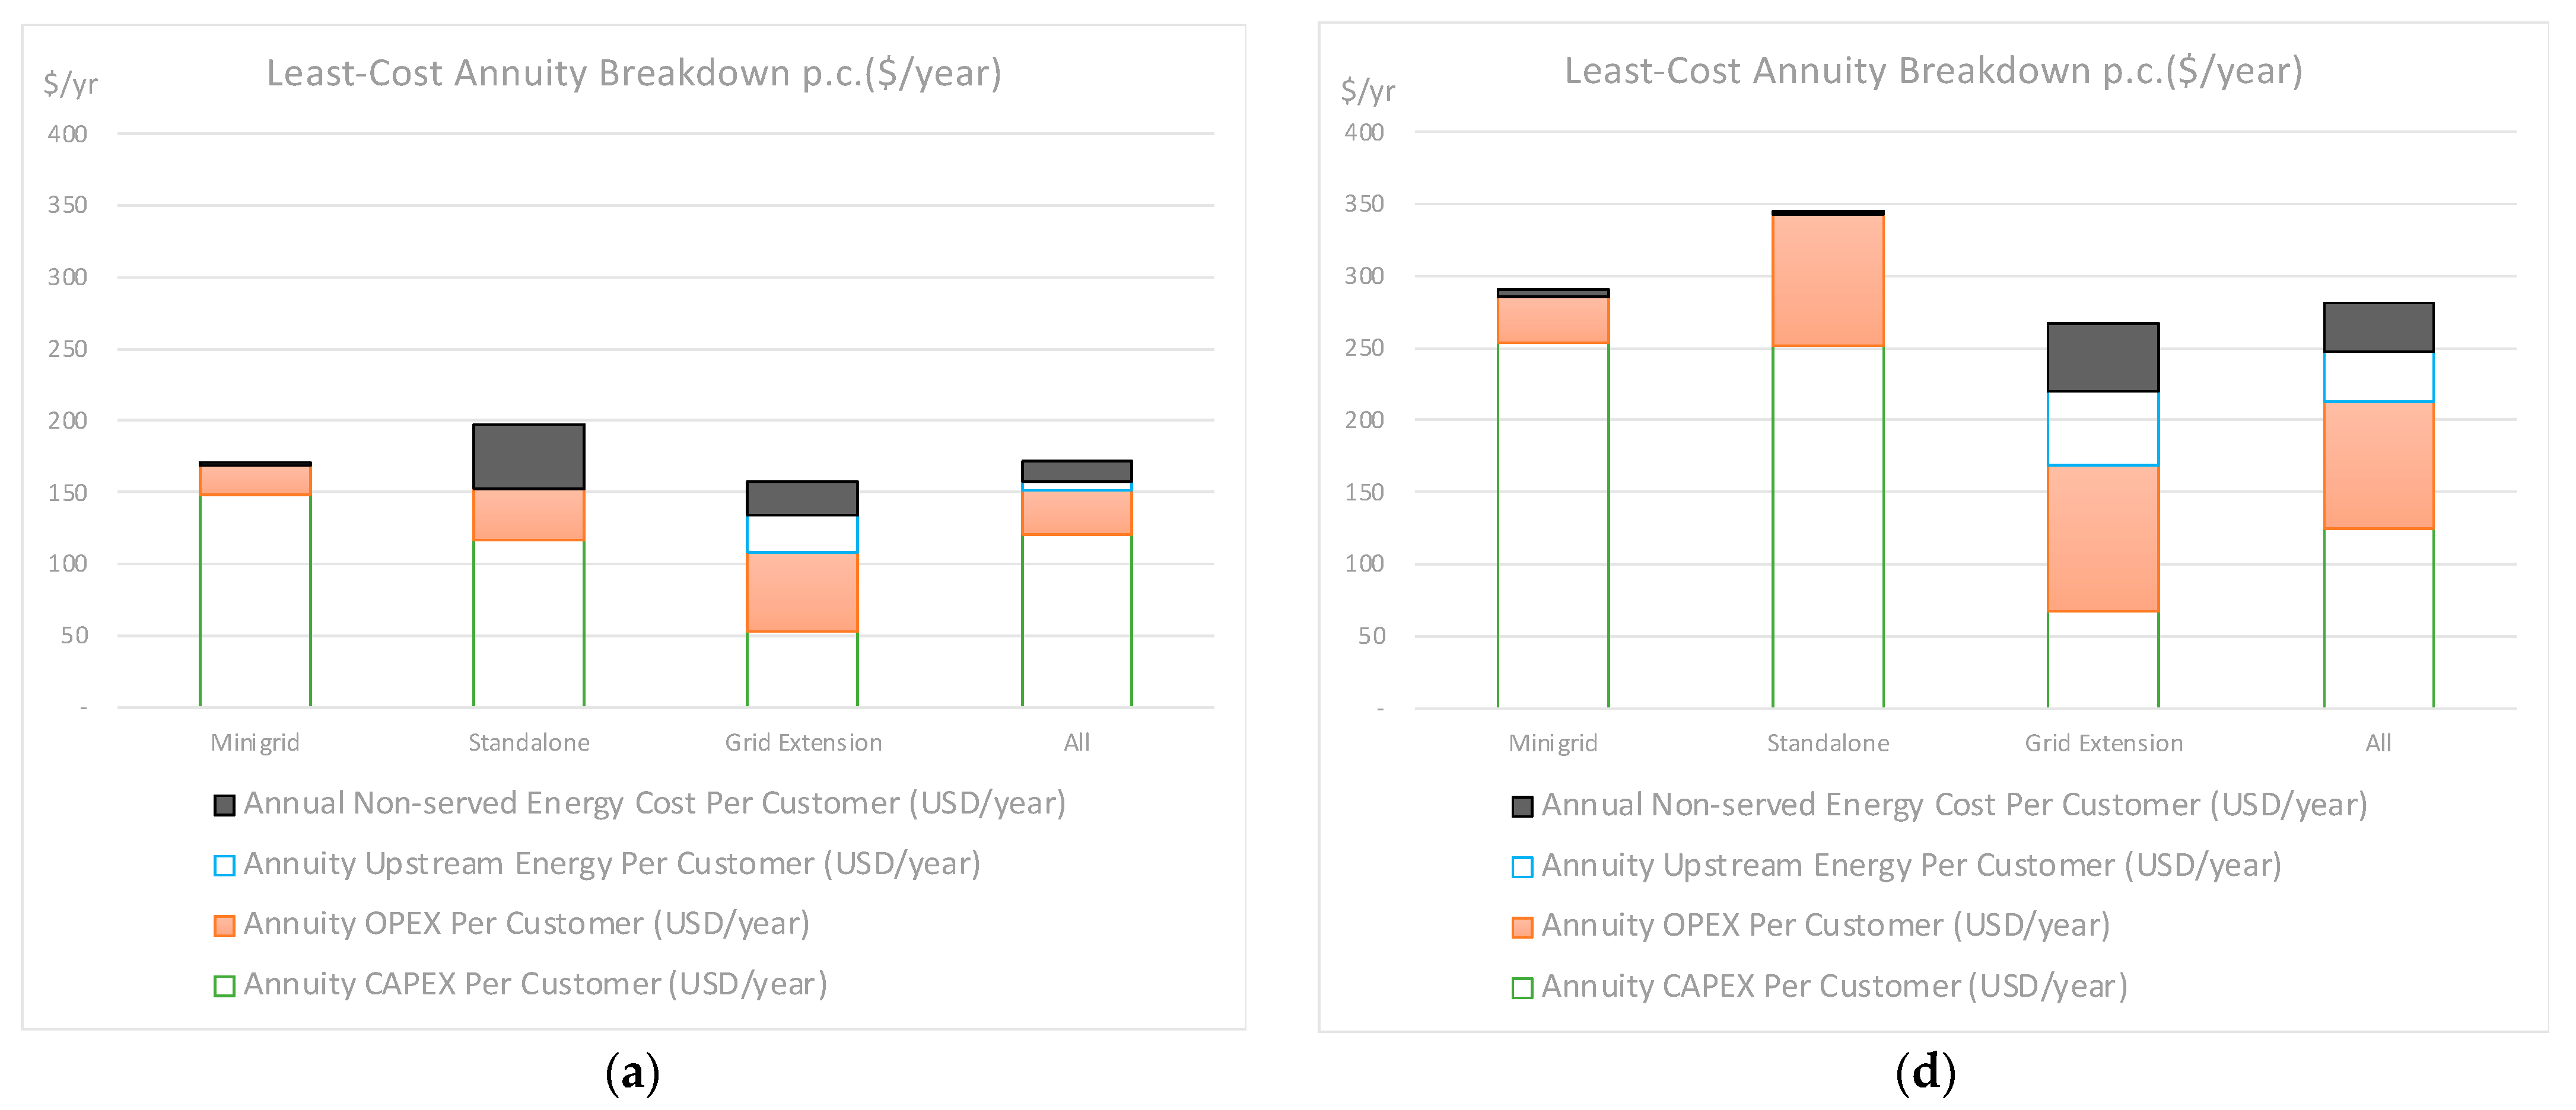Select the Standalone dark gray segment in chart (a)

[528, 457]
